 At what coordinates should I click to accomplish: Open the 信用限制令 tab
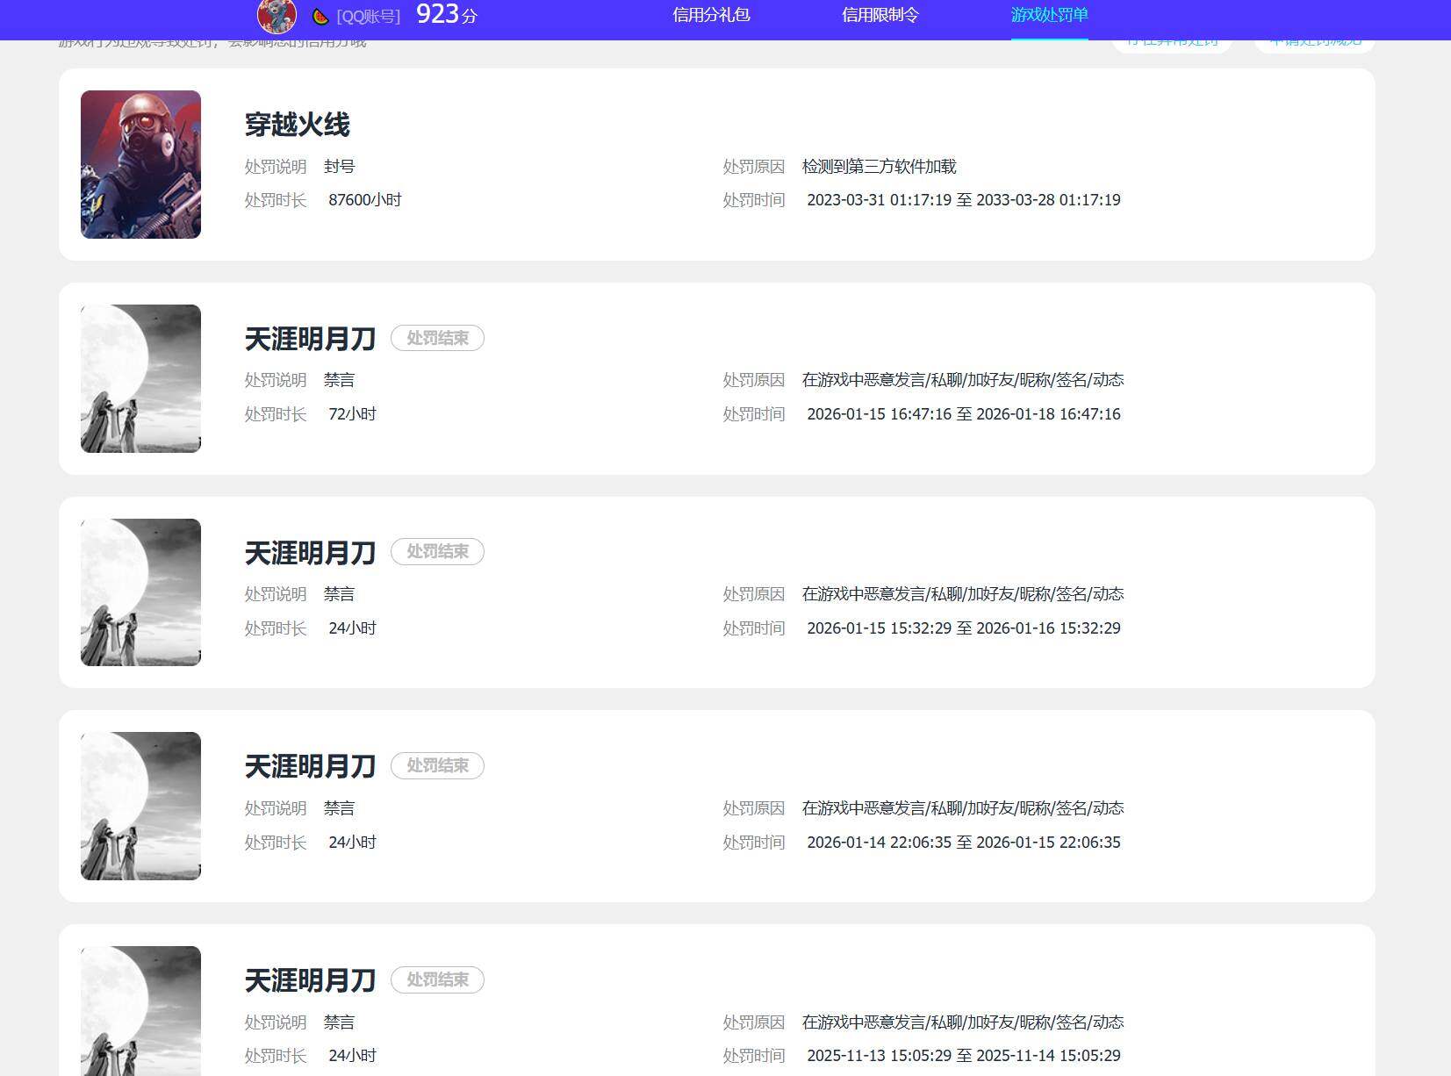[x=880, y=15]
